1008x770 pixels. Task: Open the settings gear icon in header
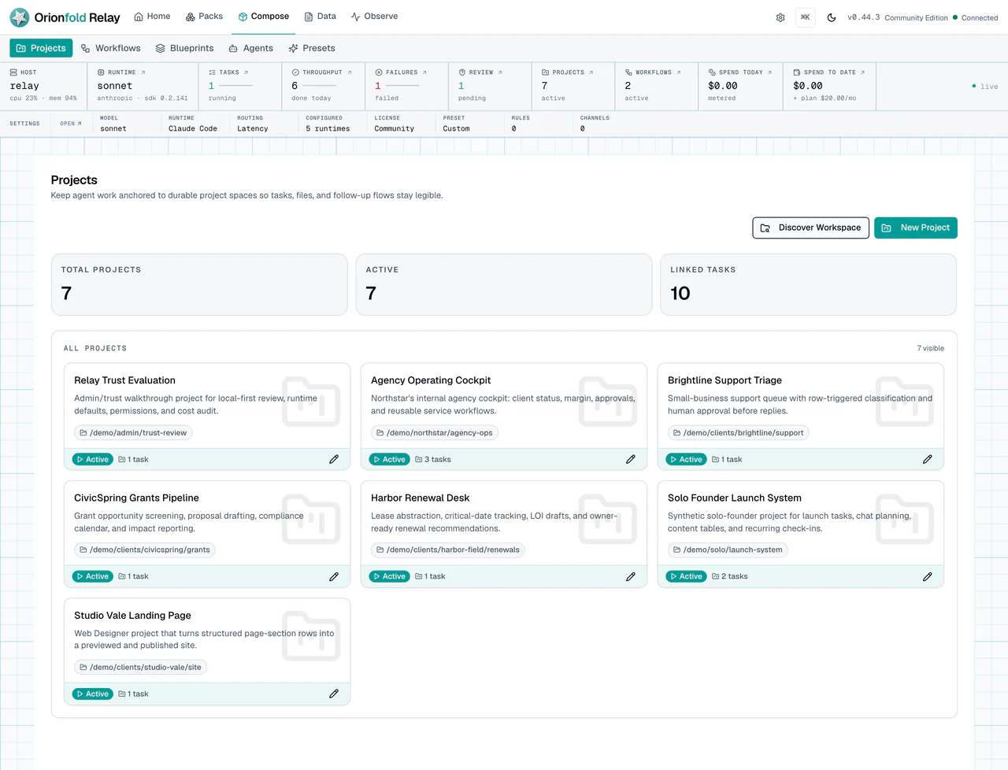point(780,17)
